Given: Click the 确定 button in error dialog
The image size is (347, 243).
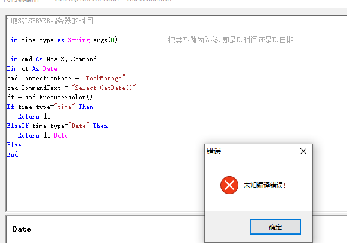Looking at the screenshot, I should tap(275, 227).
